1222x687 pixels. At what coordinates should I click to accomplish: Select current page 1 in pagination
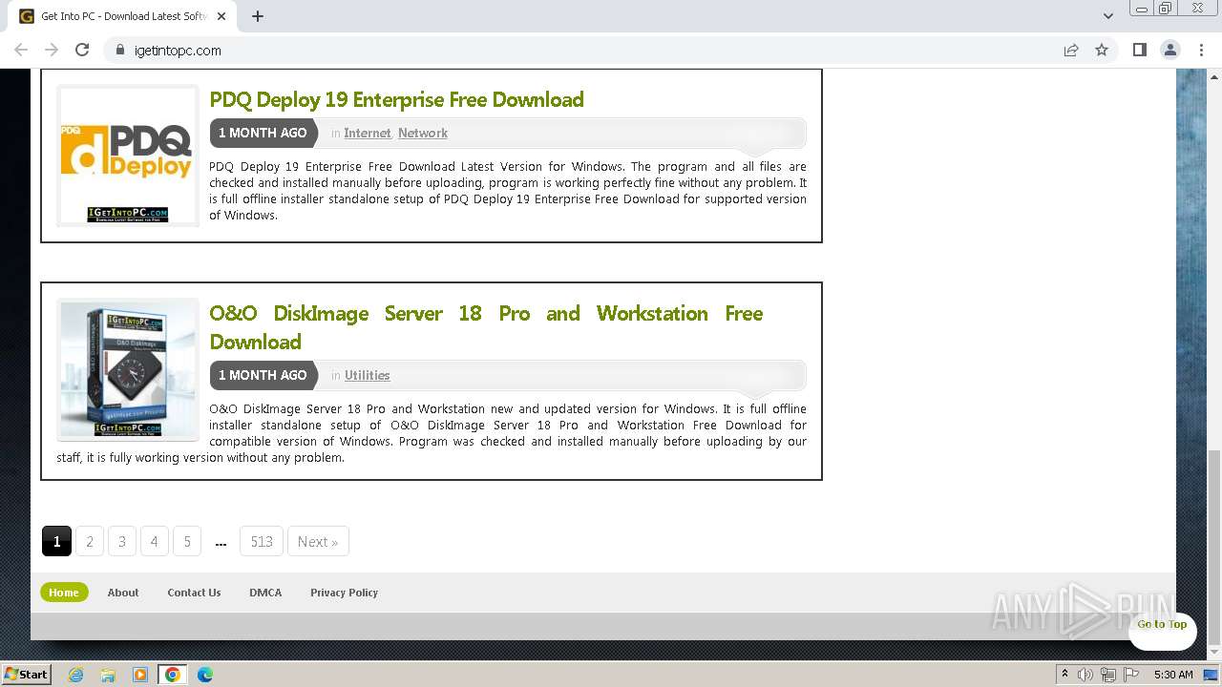click(56, 541)
